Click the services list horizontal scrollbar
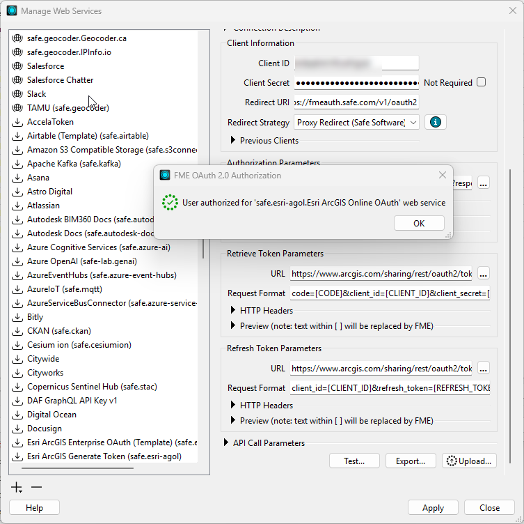The image size is (524, 524). click(77, 468)
